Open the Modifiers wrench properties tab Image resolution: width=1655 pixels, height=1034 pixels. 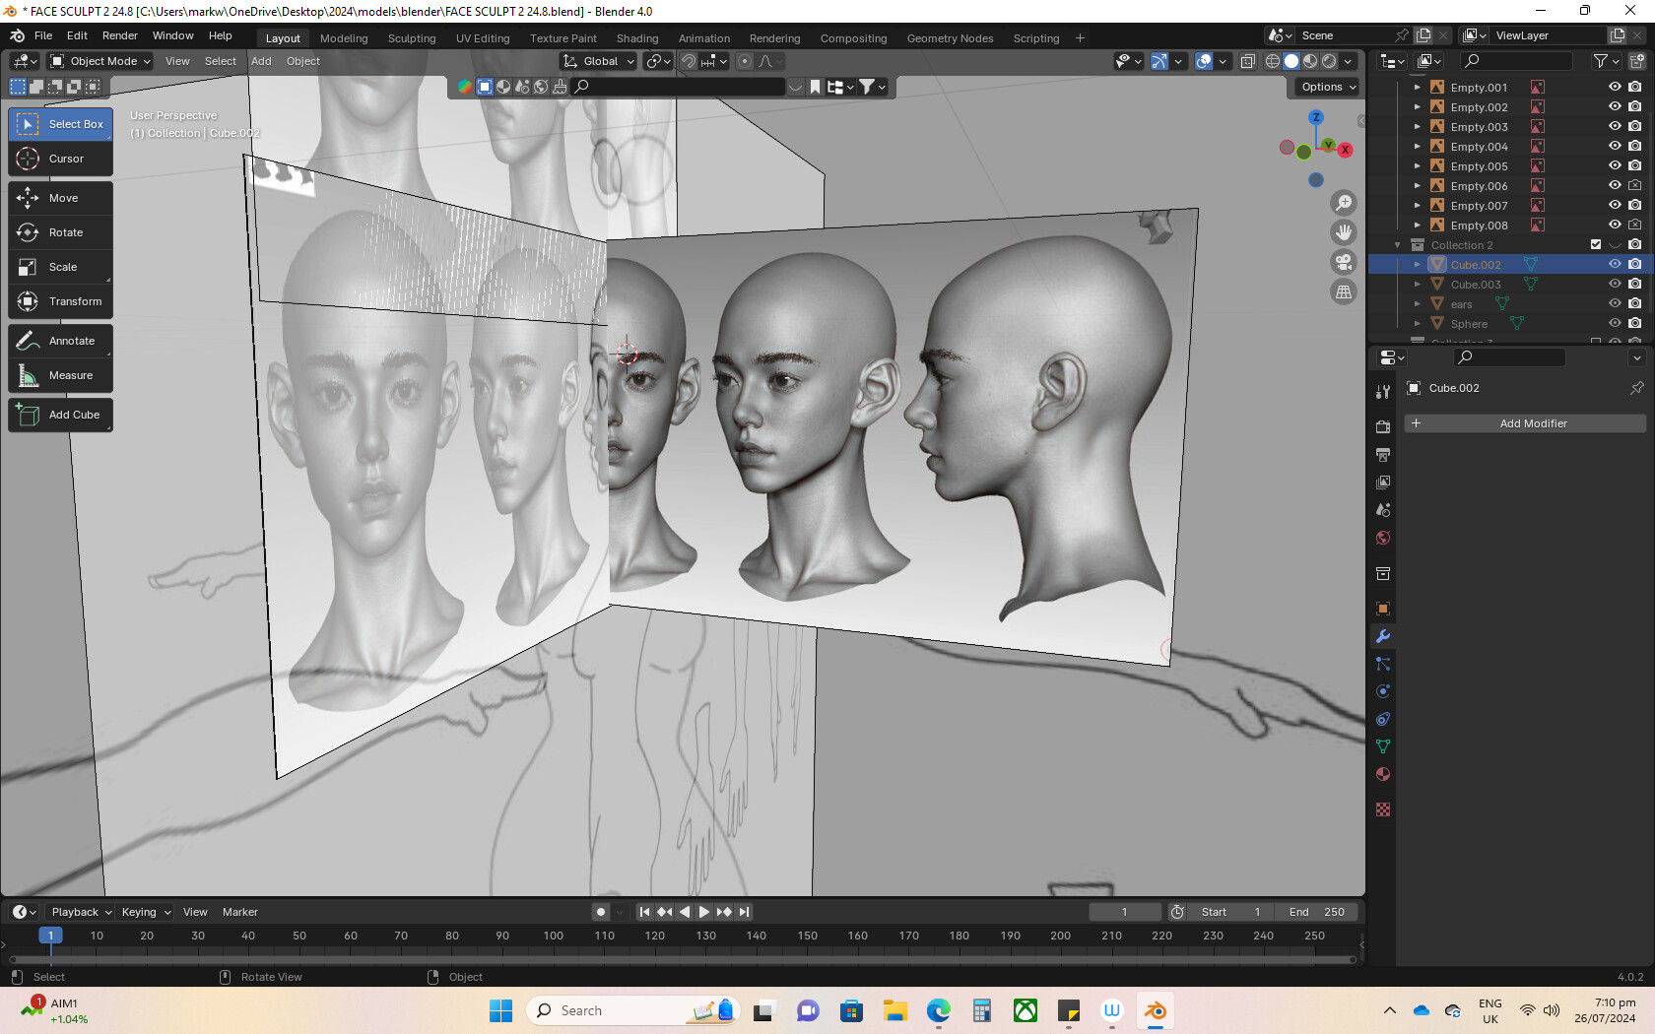coord(1383,636)
